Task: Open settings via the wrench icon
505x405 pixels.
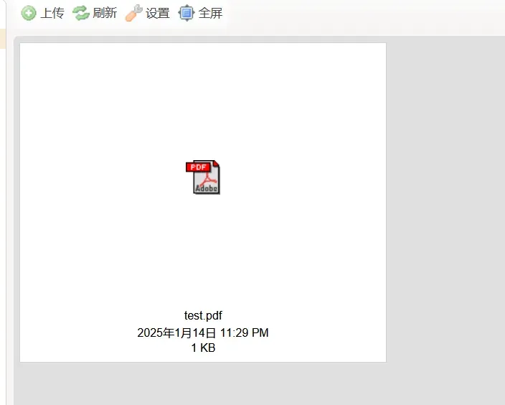Action: (133, 13)
